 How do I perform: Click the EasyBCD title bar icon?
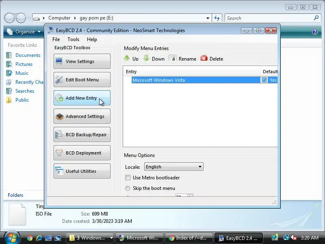tap(51, 30)
